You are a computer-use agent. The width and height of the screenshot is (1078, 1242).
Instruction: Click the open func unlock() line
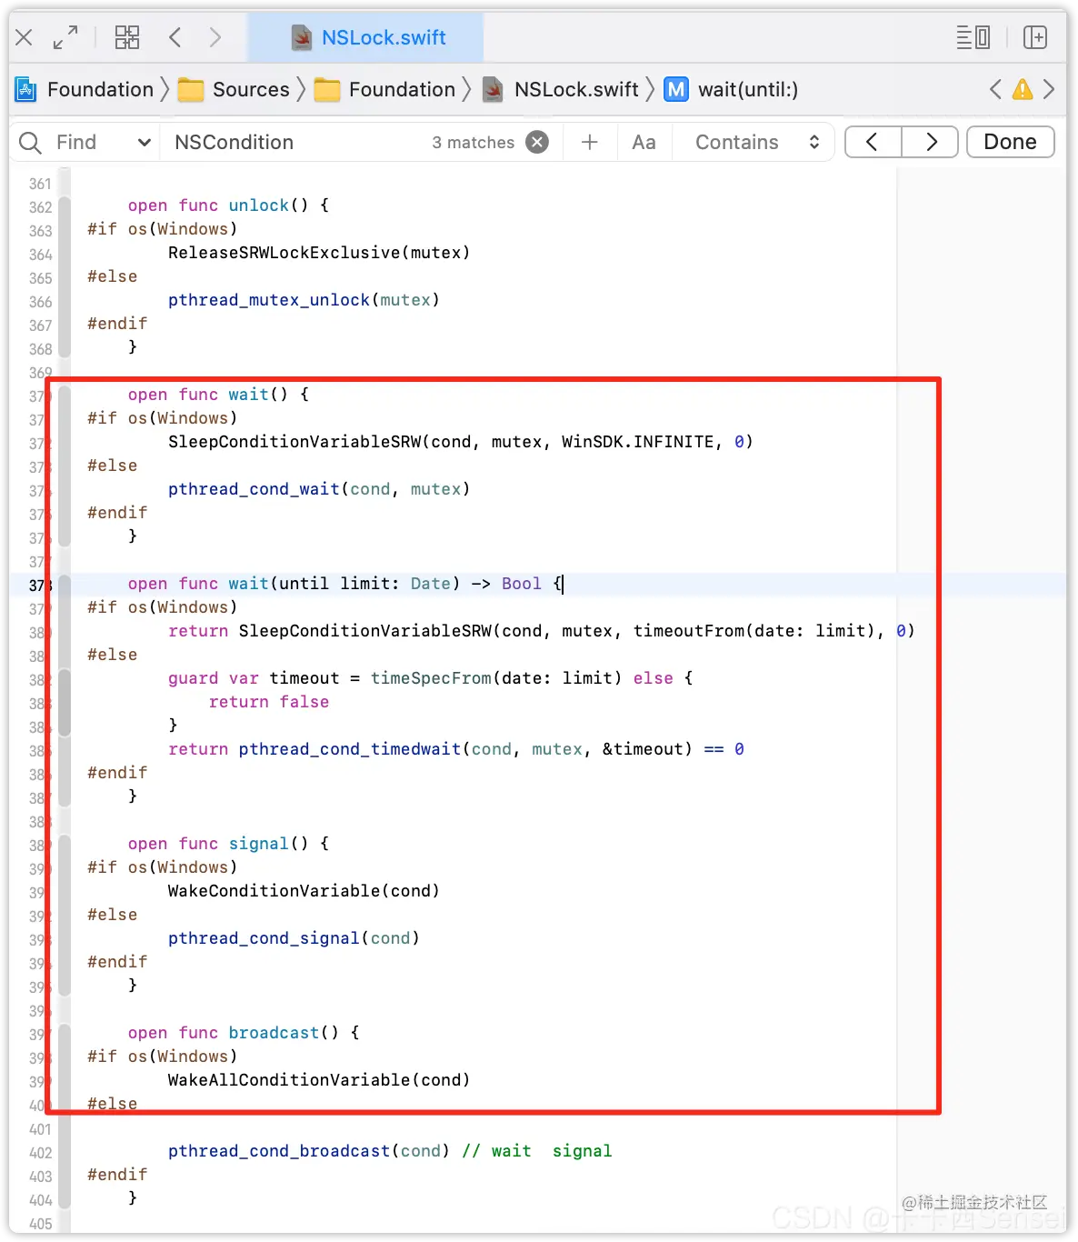[228, 205]
